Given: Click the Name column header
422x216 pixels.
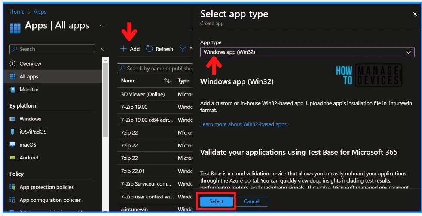Looking at the screenshot, I should pos(128,81).
